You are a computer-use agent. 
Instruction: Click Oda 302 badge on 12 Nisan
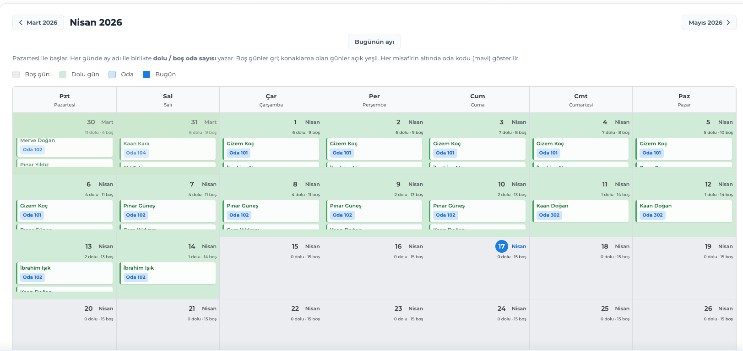[x=652, y=215]
